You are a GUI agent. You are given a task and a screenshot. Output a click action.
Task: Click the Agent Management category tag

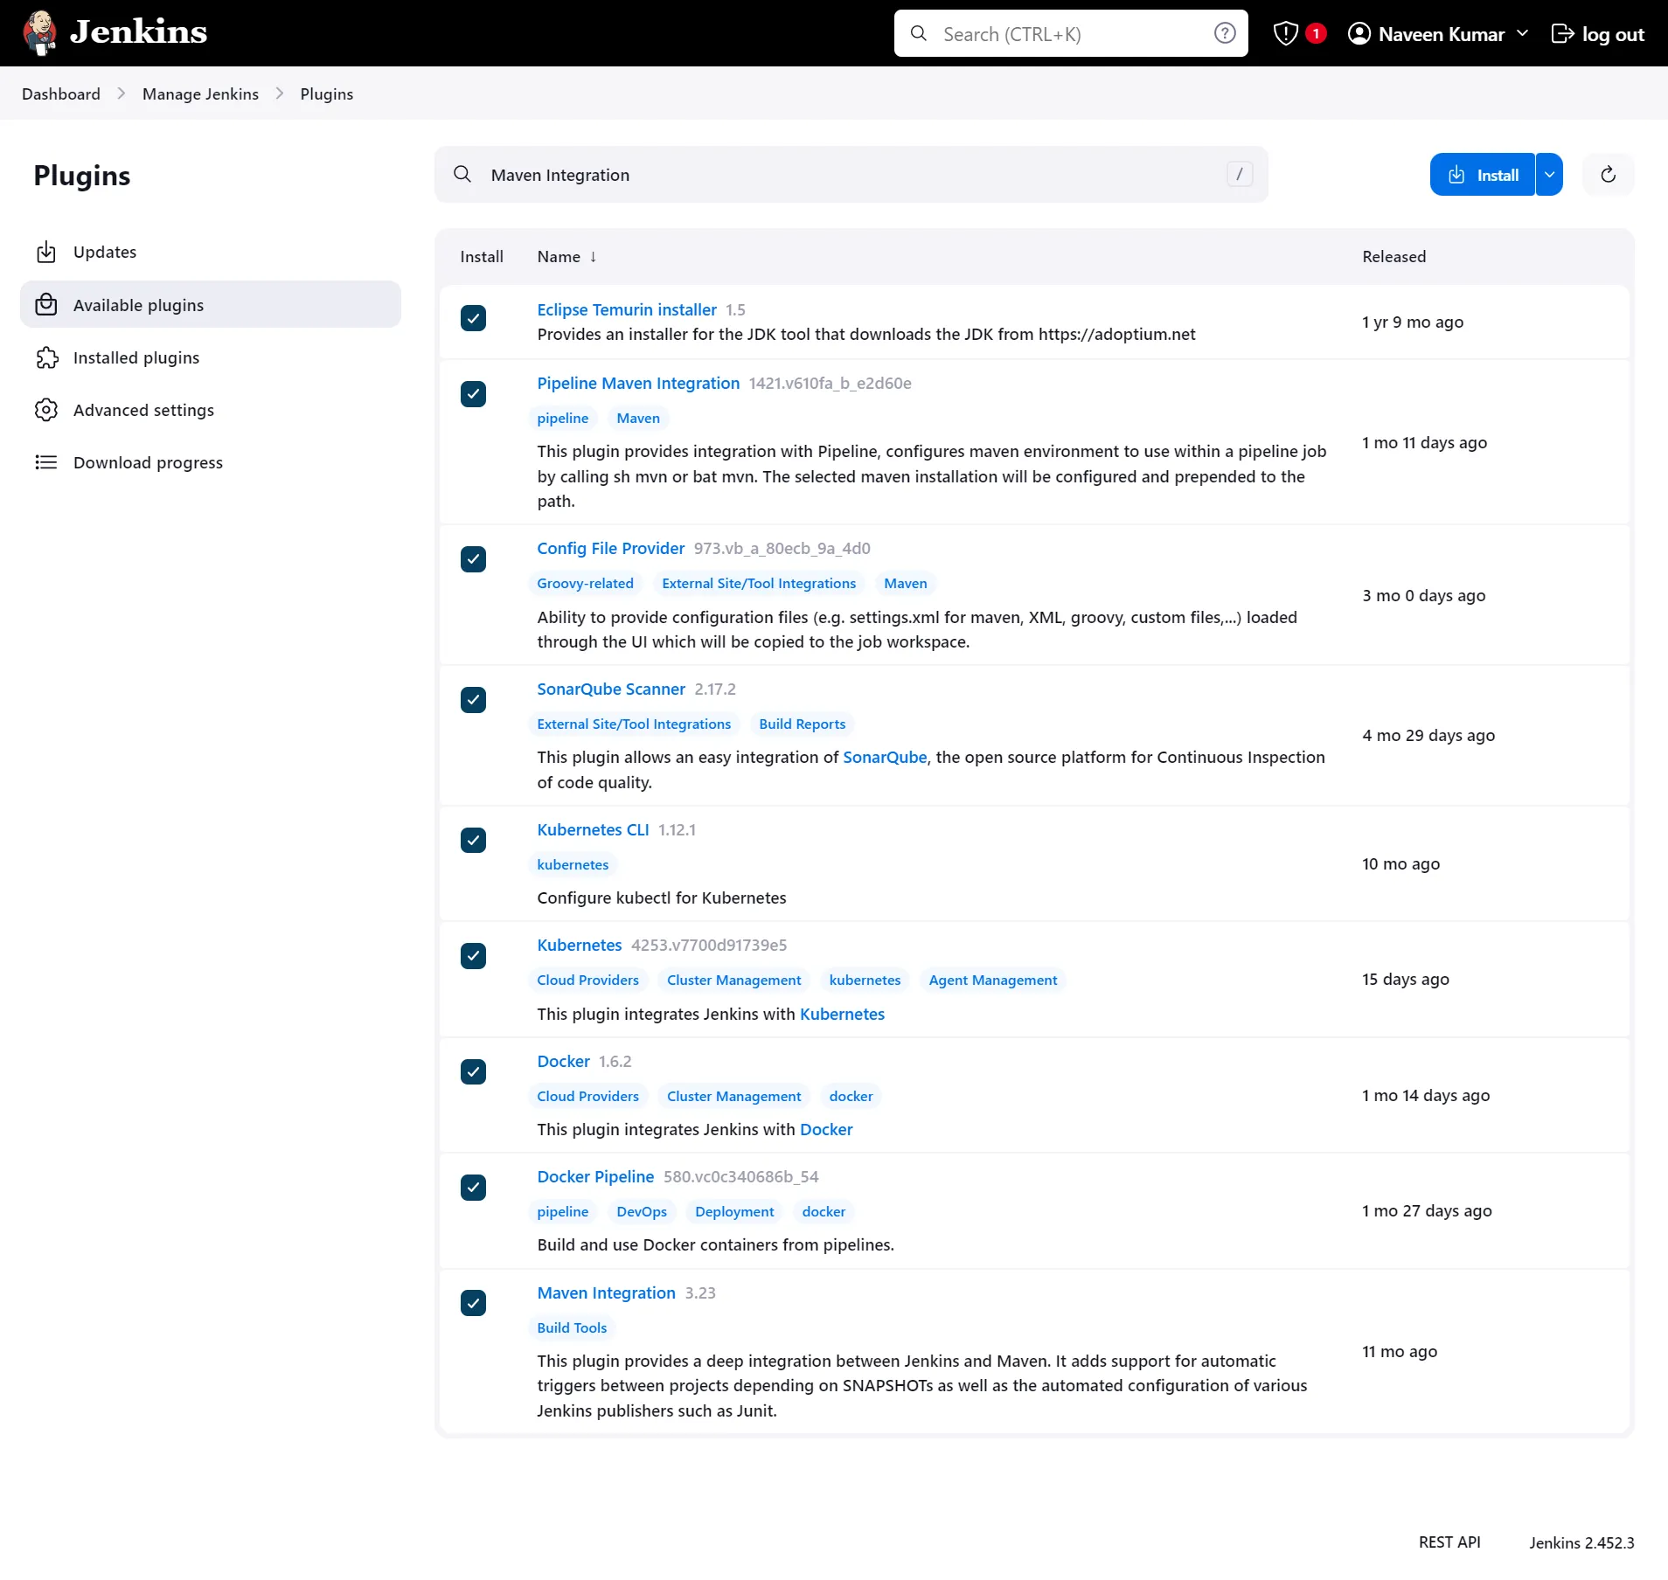point(993,980)
